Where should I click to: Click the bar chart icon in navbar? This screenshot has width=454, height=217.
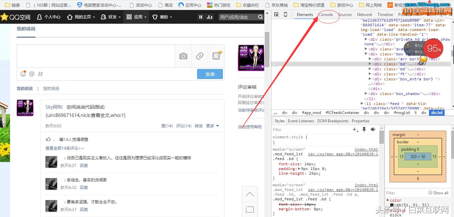210,17
